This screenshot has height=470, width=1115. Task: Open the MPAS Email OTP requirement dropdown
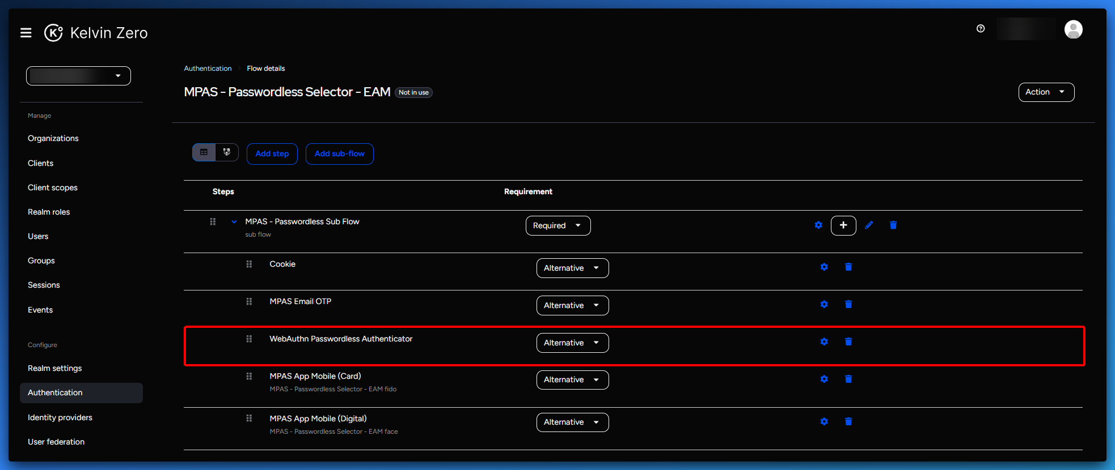[573, 305]
